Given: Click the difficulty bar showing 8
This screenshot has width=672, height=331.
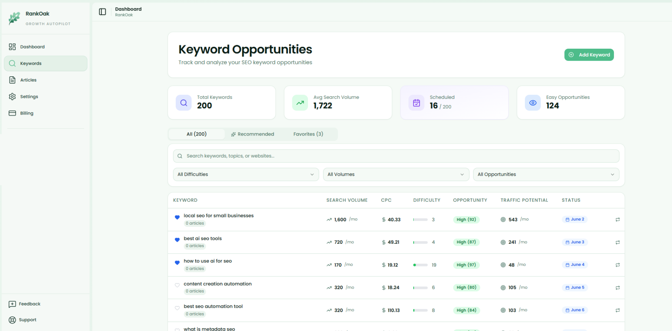Looking at the screenshot, I should pyautogui.click(x=420, y=310).
